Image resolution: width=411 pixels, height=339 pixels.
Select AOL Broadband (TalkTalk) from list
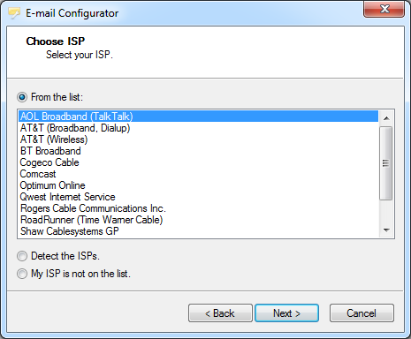click(198, 117)
